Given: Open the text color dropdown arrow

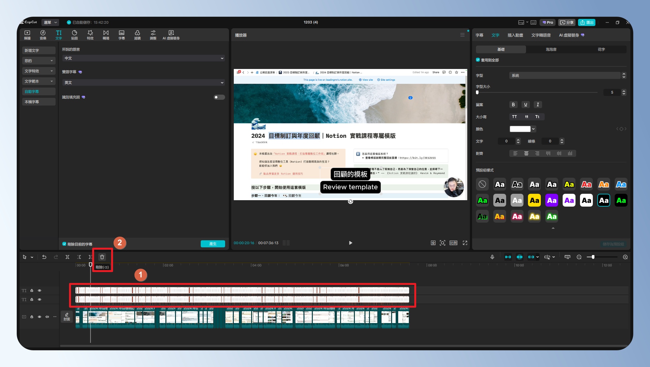Looking at the screenshot, I should point(533,129).
